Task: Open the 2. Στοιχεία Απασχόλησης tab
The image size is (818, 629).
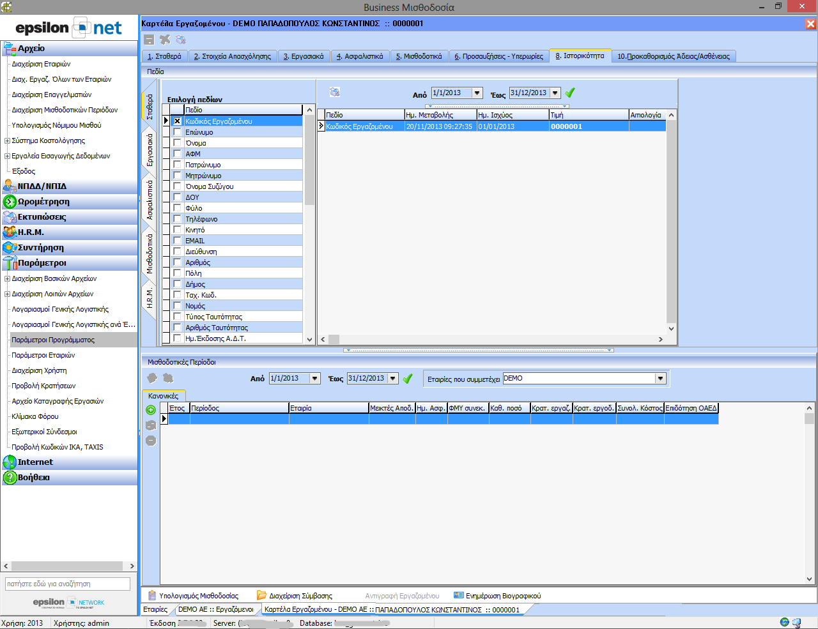Action: [233, 56]
